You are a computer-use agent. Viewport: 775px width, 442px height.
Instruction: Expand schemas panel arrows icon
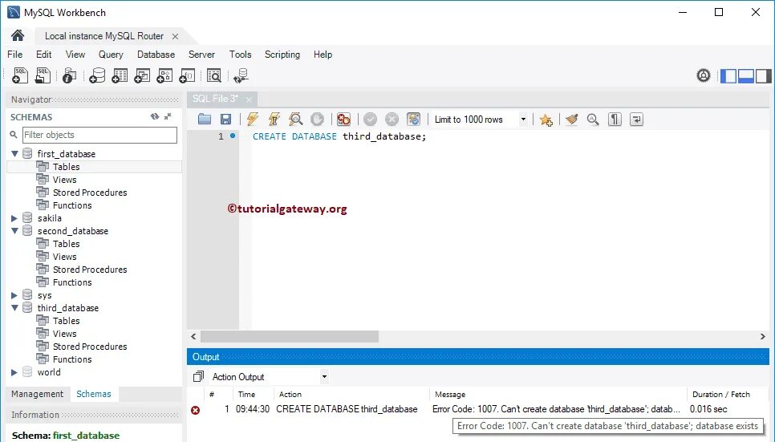168,116
